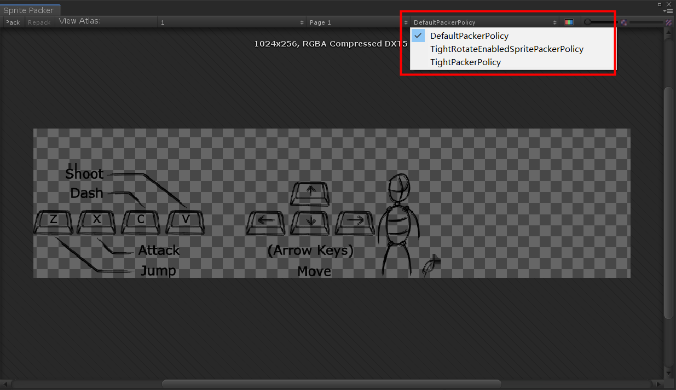Click the disabled Repack button

(x=39, y=22)
